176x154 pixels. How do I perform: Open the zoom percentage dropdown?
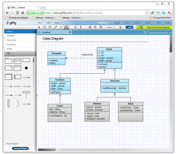click(x=111, y=27)
